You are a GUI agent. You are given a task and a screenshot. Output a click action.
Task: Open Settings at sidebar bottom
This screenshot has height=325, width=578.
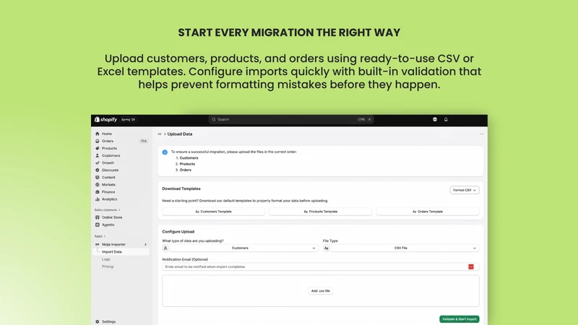(x=108, y=321)
